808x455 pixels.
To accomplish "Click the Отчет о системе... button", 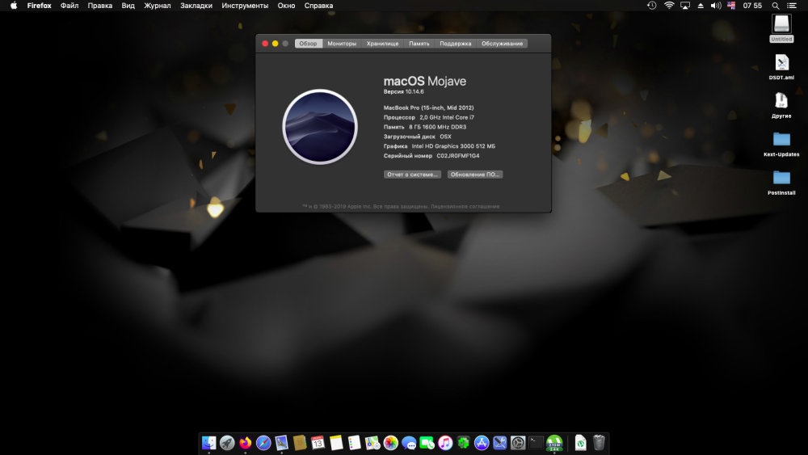I will coord(412,175).
